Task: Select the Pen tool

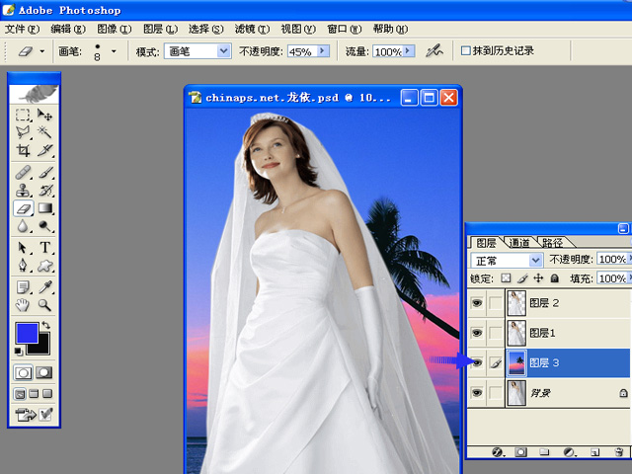Action: click(x=23, y=266)
